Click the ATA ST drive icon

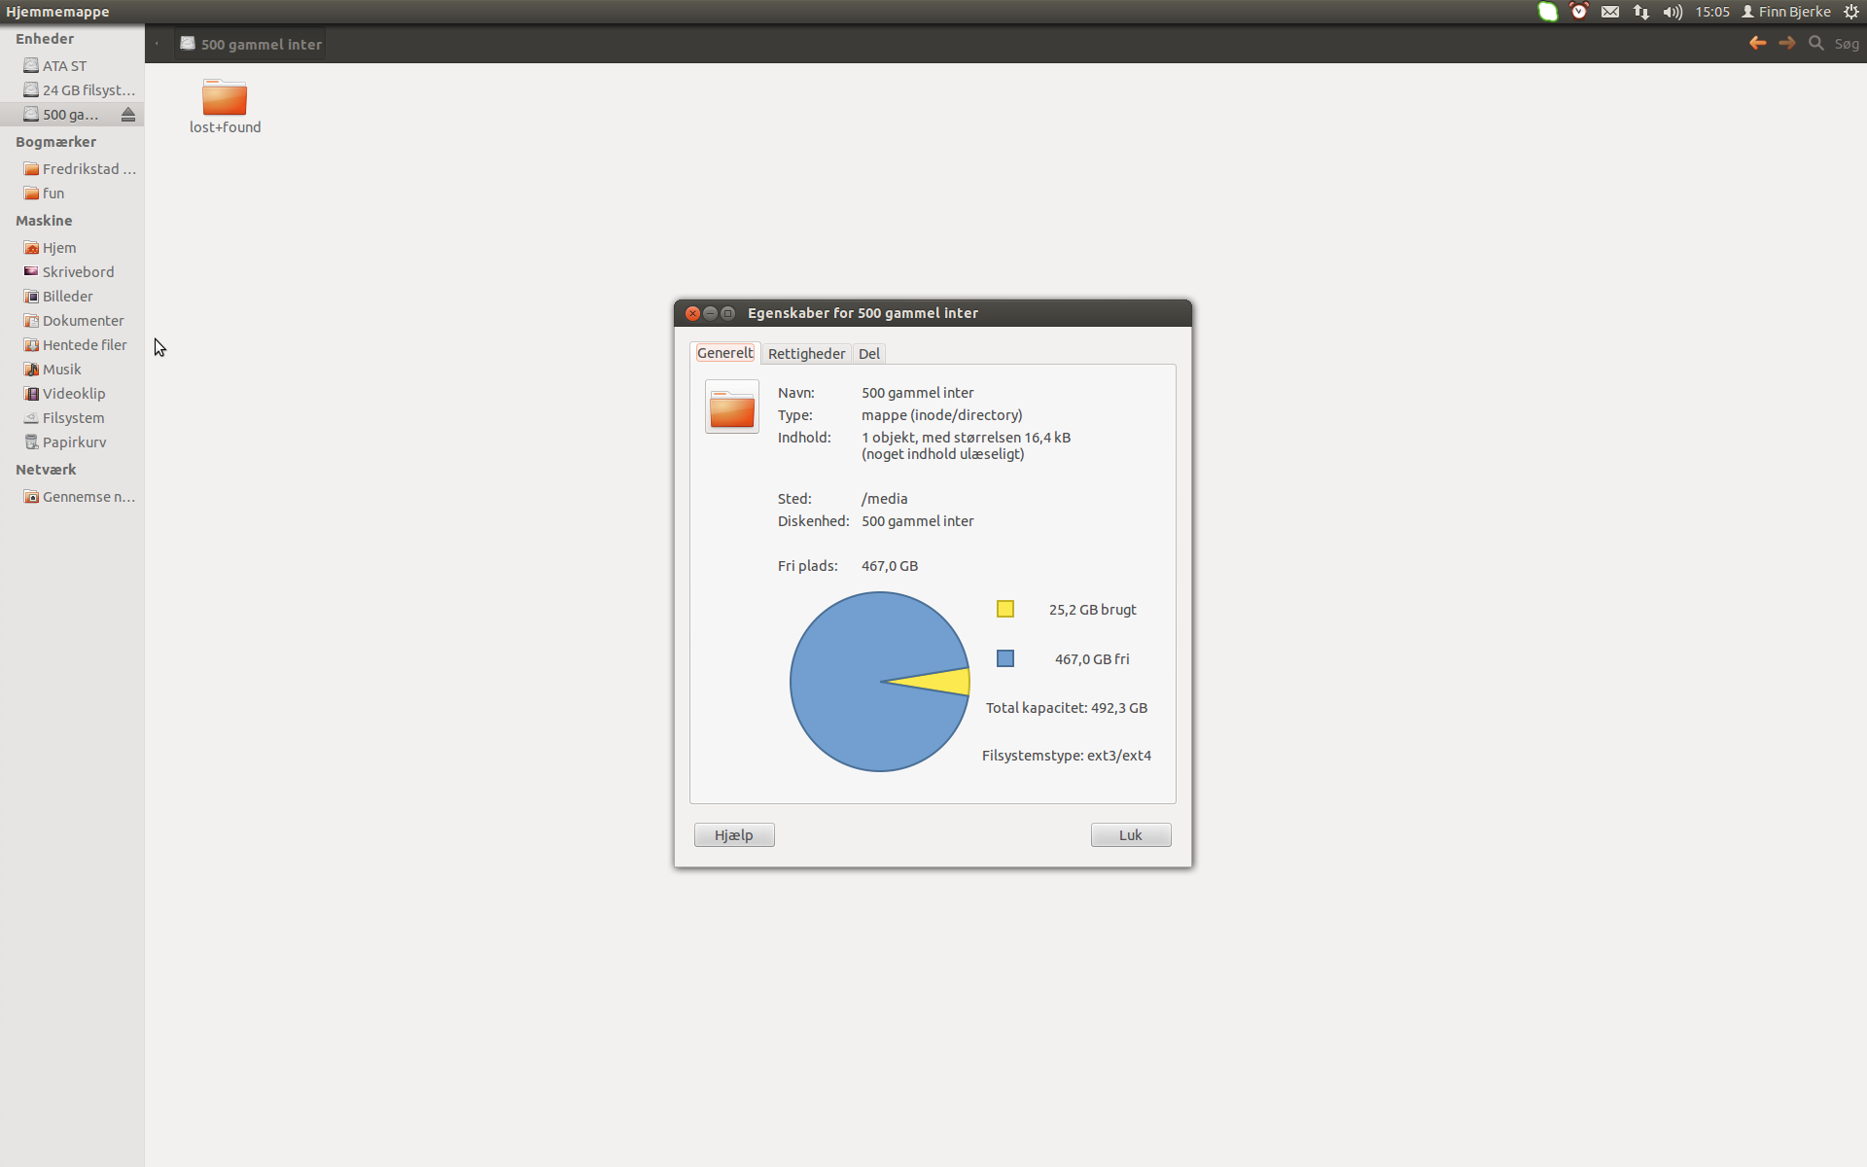pyautogui.click(x=31, y=65)
